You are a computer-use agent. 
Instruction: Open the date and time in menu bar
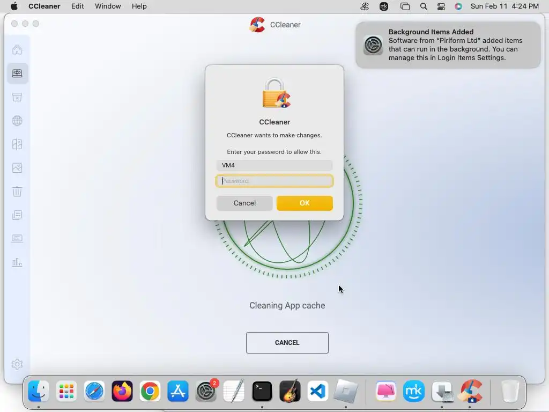coord(505,6)
